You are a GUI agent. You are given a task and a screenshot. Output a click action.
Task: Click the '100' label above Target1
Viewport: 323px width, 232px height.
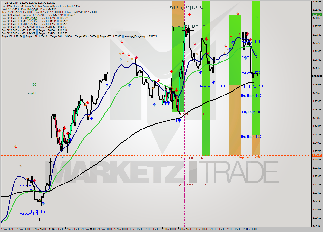click(x=34, y=85)
